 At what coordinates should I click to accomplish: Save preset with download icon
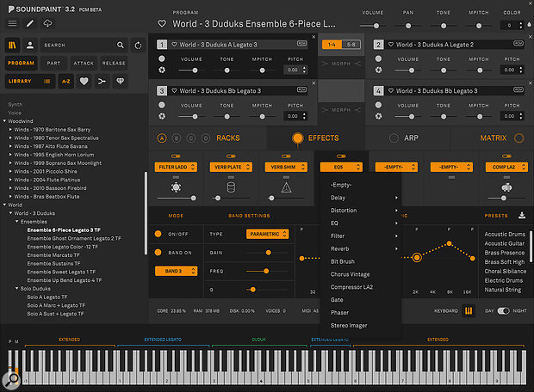tap(522, 216)
